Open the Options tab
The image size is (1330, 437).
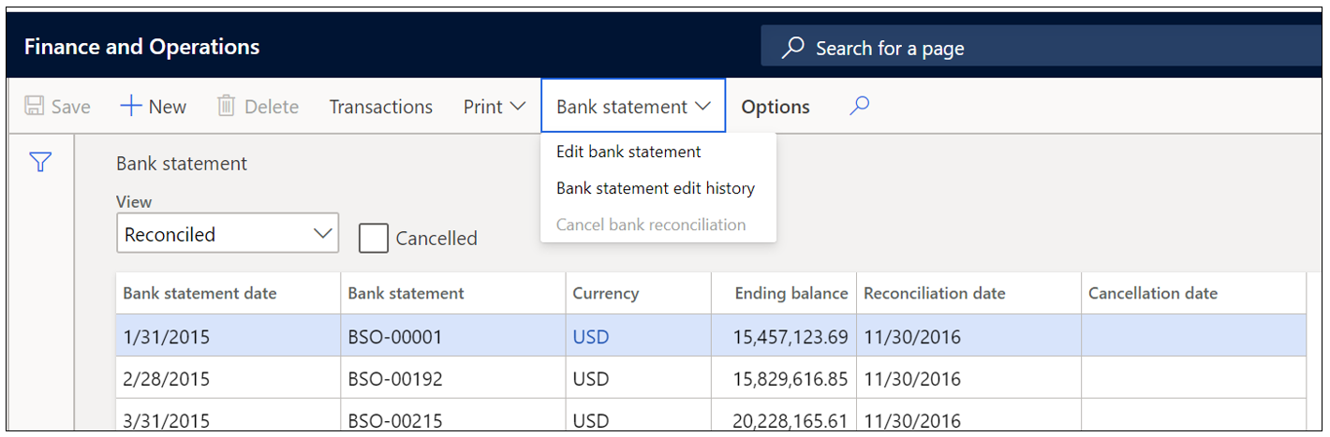(776, 107)
